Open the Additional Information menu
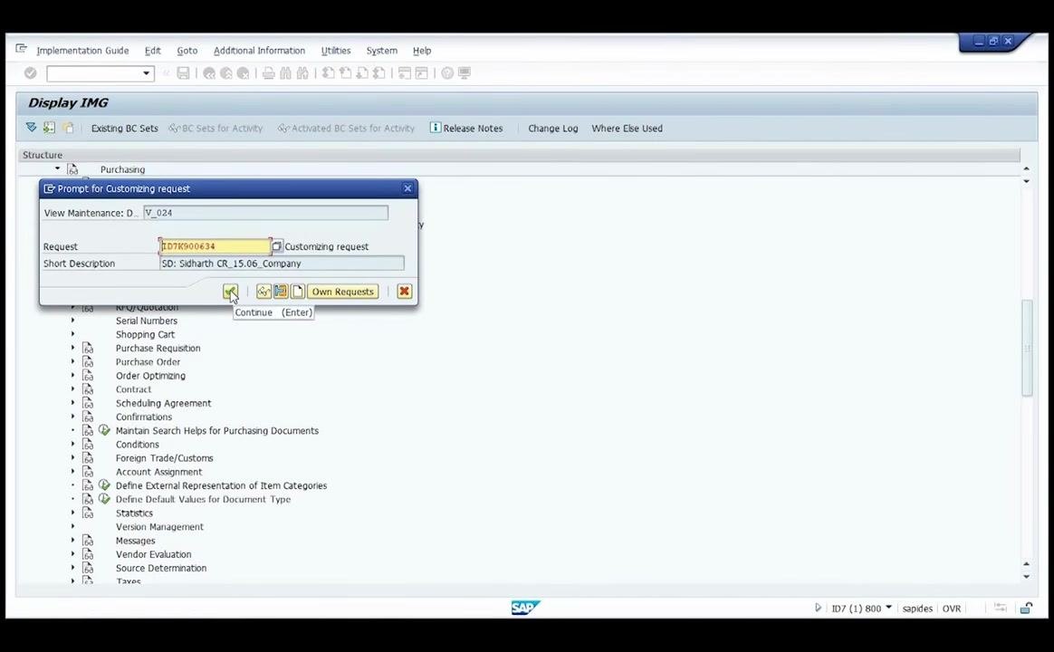Viewport: 1054px width, 652px height. click(x=259, y=51)
